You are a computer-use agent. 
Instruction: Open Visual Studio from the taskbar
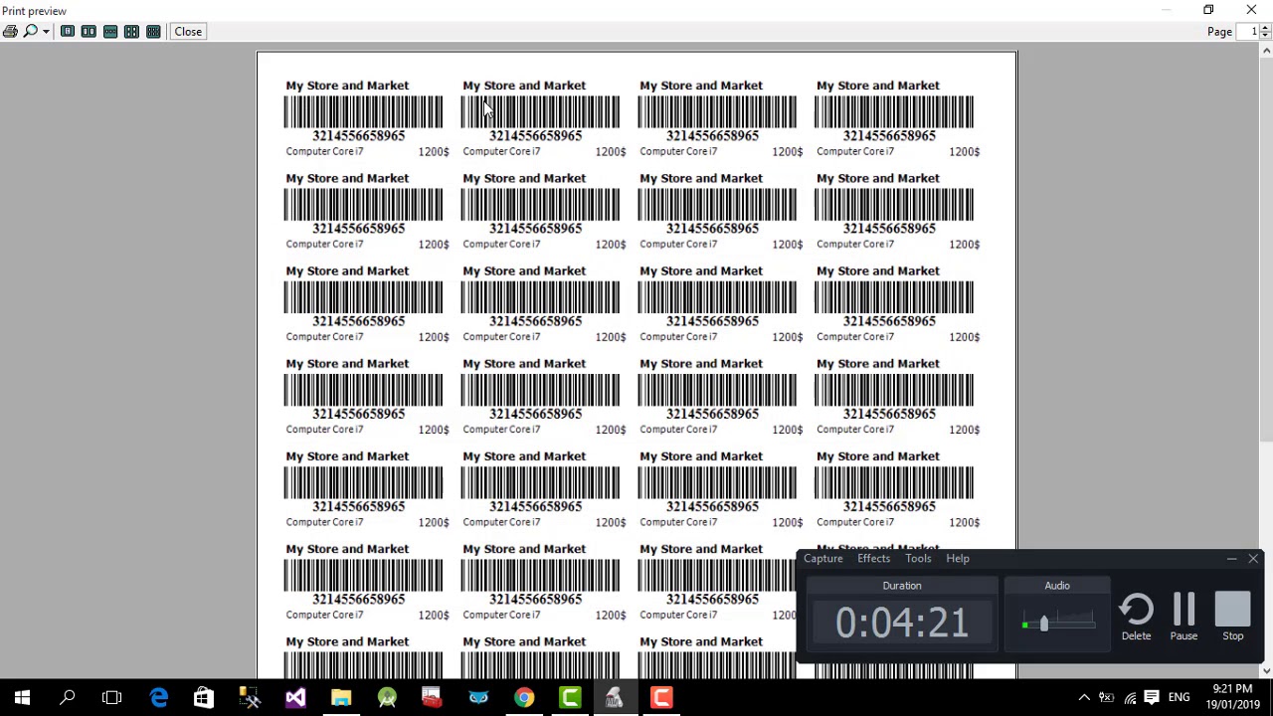[295, 697]
